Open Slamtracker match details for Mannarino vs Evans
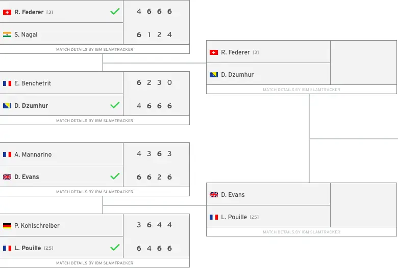The height and width of the screenshot is (268, 398). tap(95, 192)
